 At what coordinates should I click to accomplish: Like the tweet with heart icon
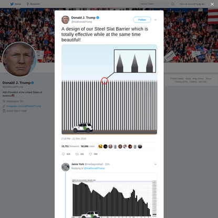pos(90,154)
